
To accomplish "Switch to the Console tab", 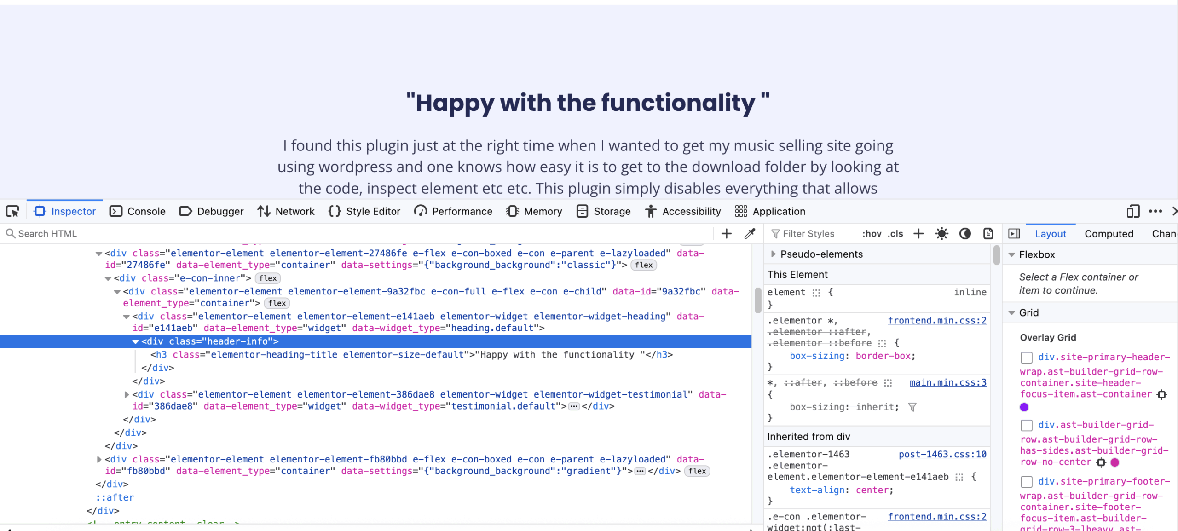I will point(138,211).
